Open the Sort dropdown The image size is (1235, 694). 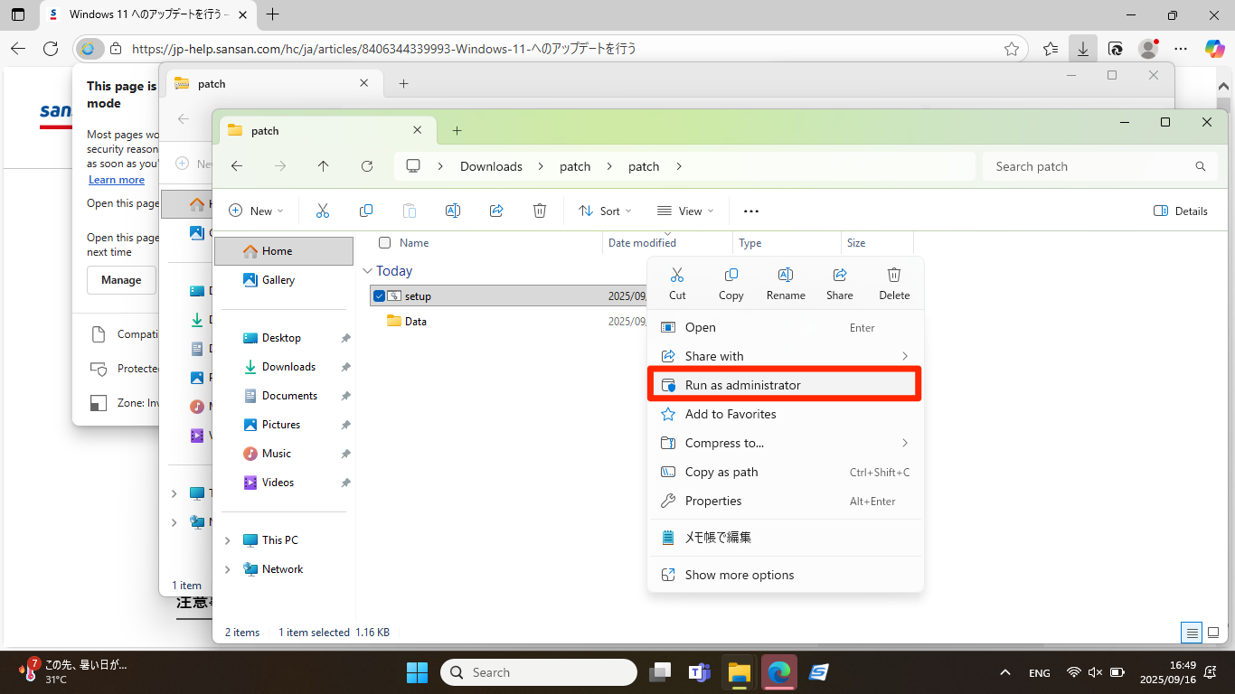coord(605,211)
